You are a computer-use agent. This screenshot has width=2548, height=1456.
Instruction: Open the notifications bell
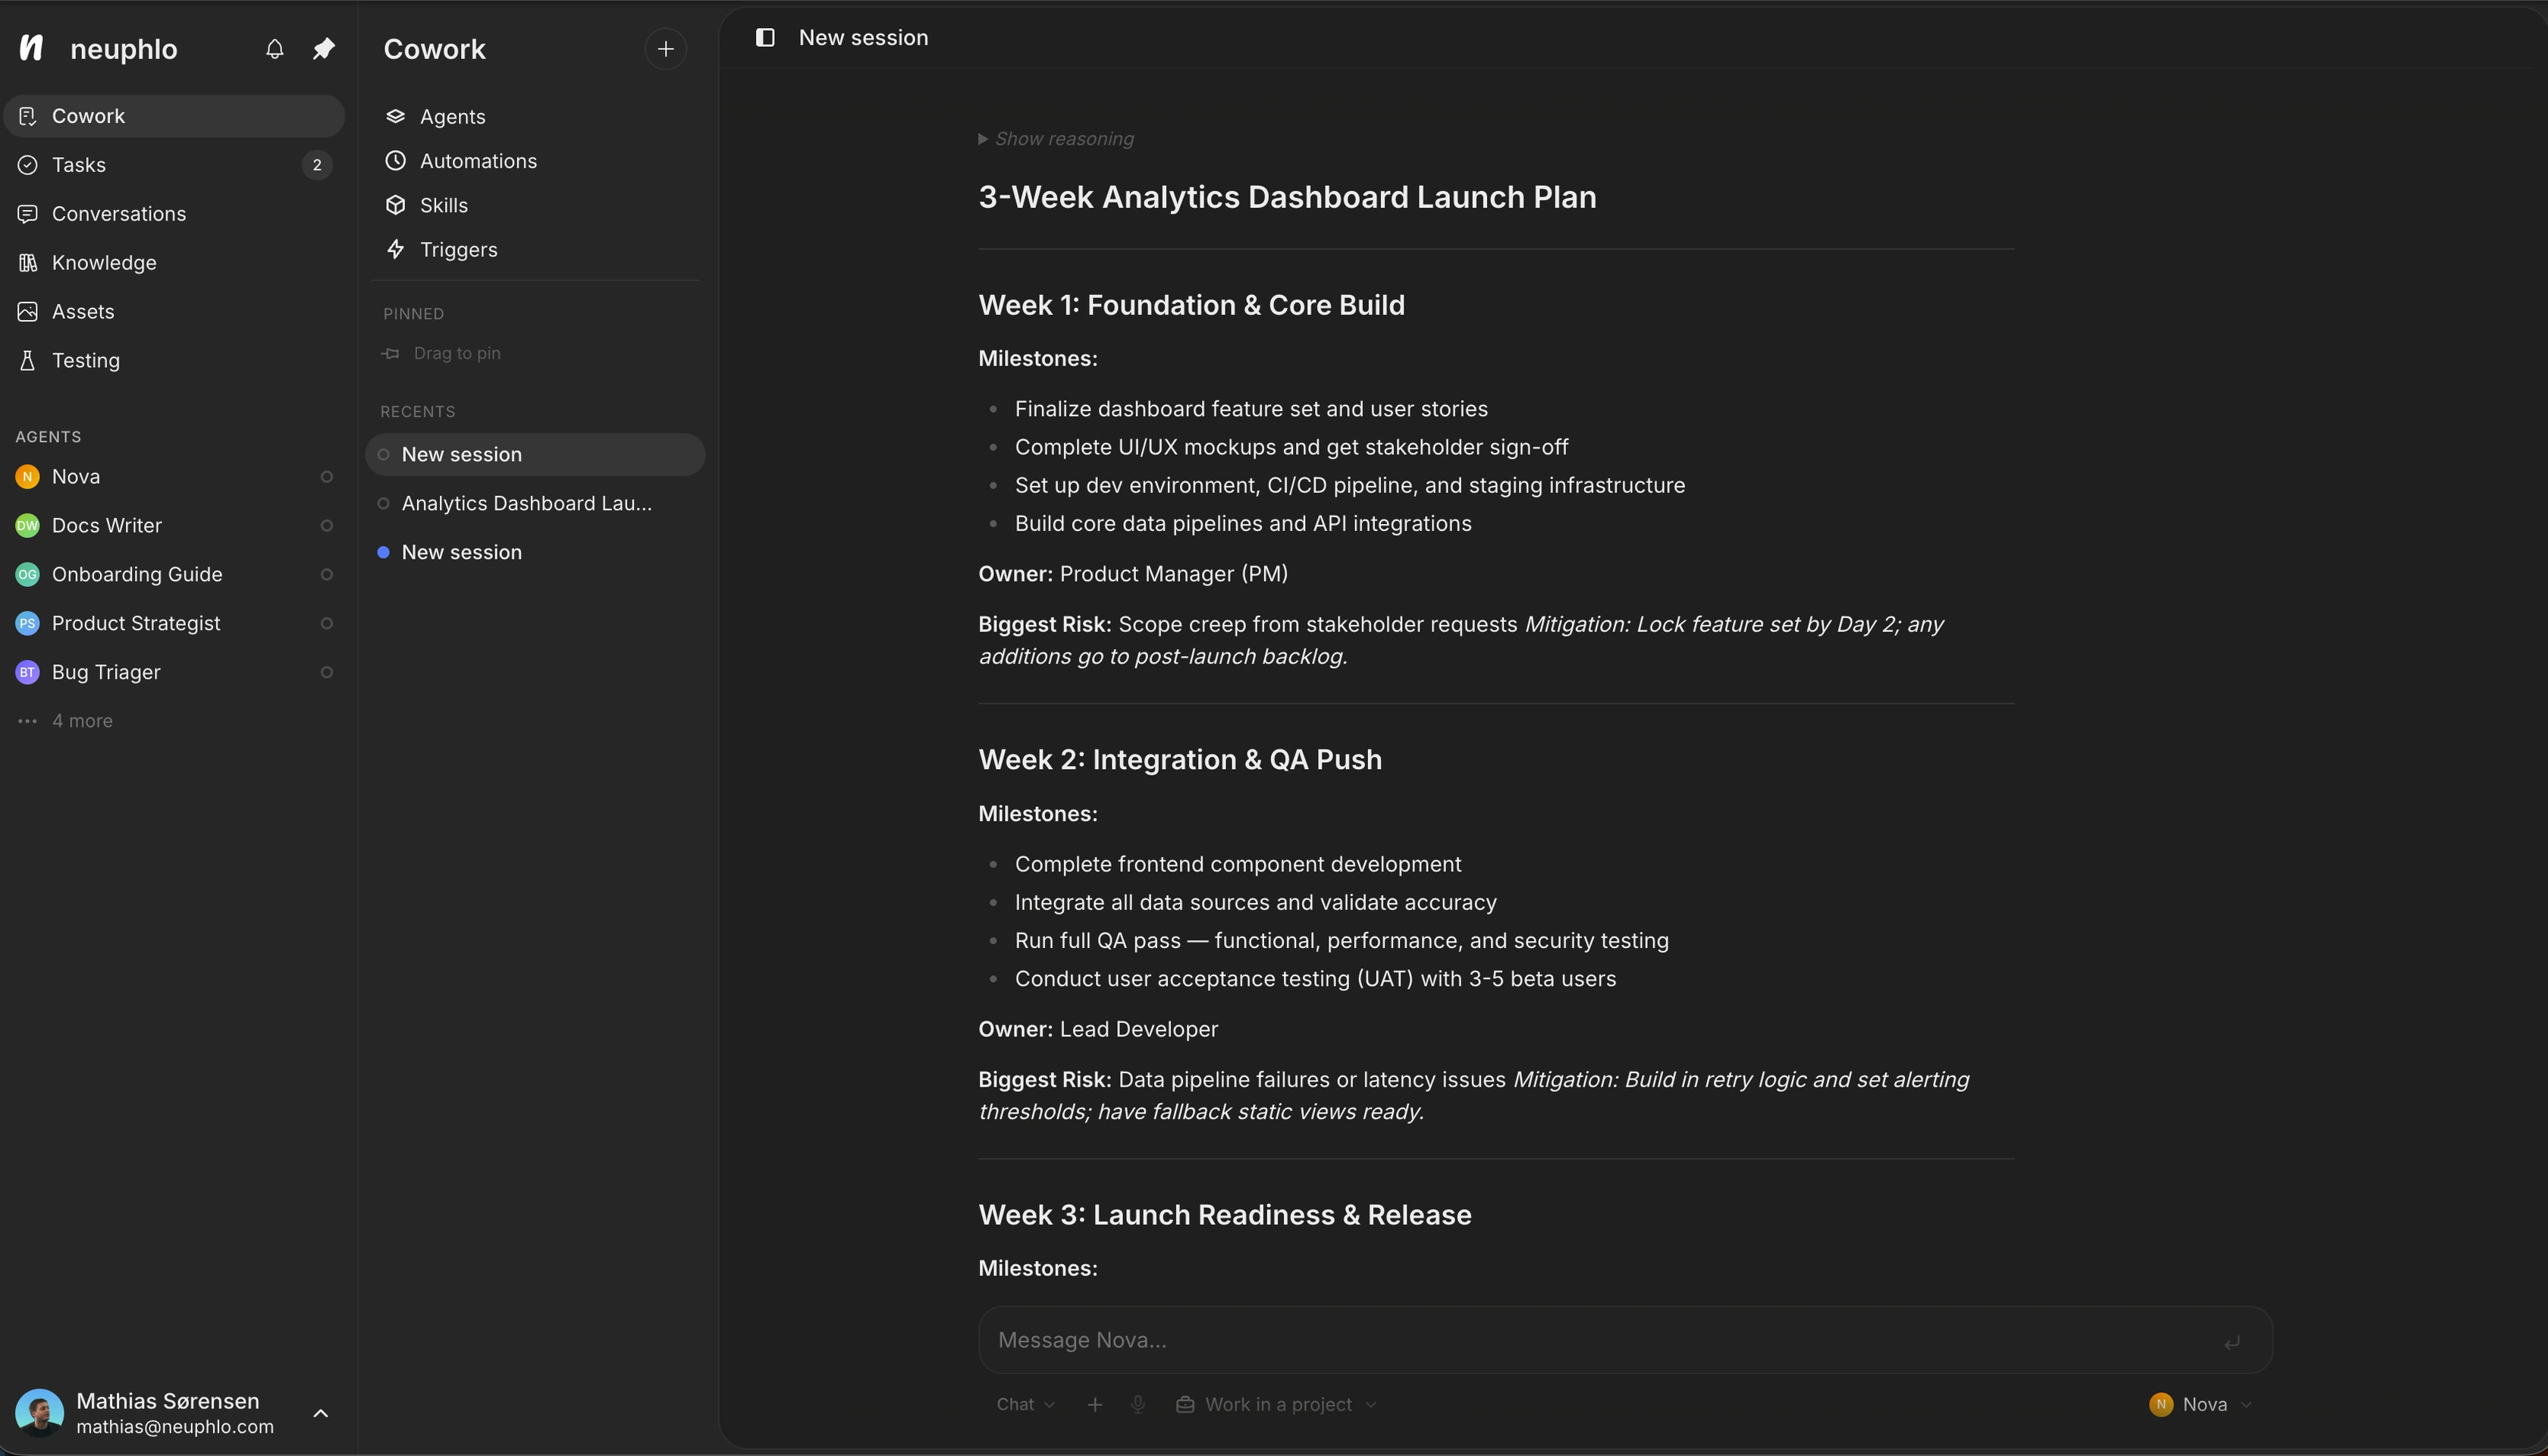click(x=274, y=48)
